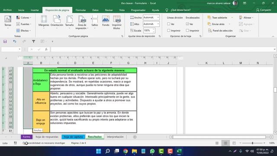
Task: Open the Saltos page breaks menu
Action: pyautogui.click(x=95, y=22)
